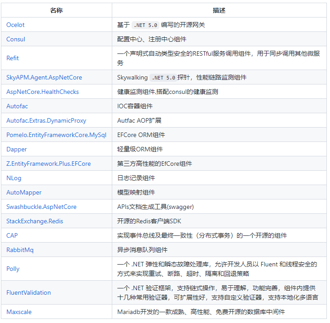Click the Autofac link

coord(17,106)
